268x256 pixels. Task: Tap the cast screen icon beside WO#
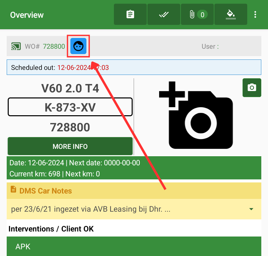(16, 46)
